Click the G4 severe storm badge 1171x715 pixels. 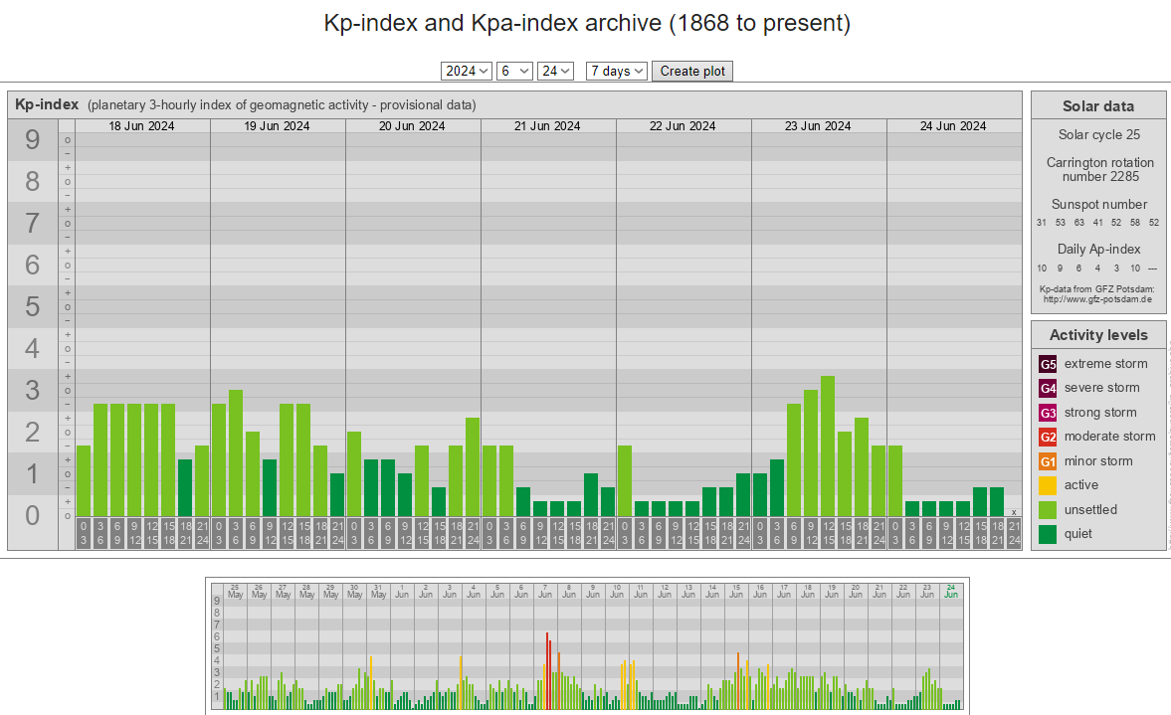[1048, 388]
